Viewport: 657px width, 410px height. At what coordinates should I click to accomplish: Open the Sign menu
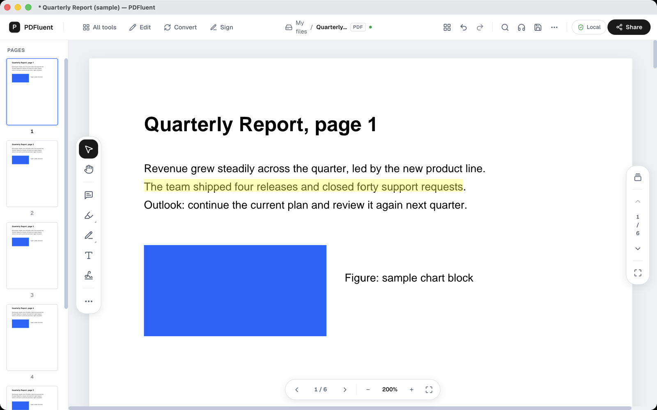222,27
